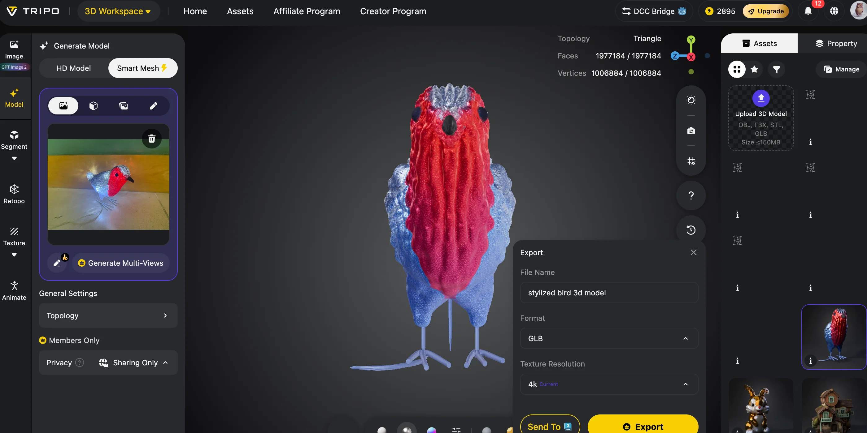The width and height of the screenshot is (867, 433).
Task: Select the pencil text-prompt input mode
Action: click(x=153, y=106)
